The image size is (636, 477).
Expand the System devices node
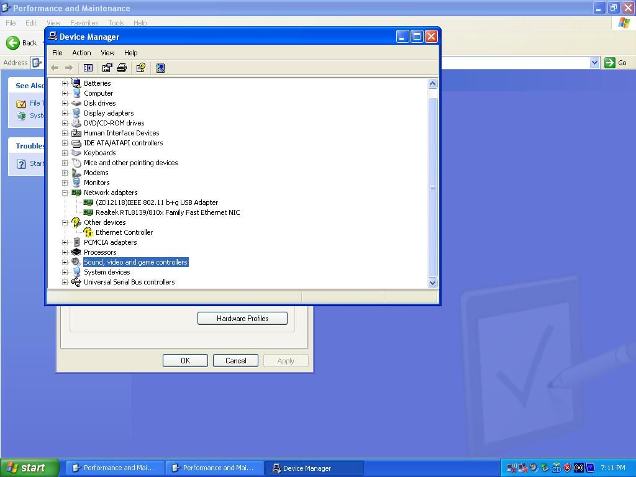click(x=65, y=272)
